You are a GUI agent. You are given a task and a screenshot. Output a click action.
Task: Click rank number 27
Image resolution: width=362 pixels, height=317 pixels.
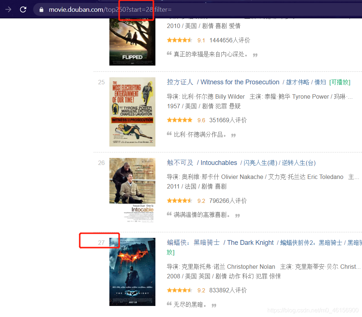(101, 243)
